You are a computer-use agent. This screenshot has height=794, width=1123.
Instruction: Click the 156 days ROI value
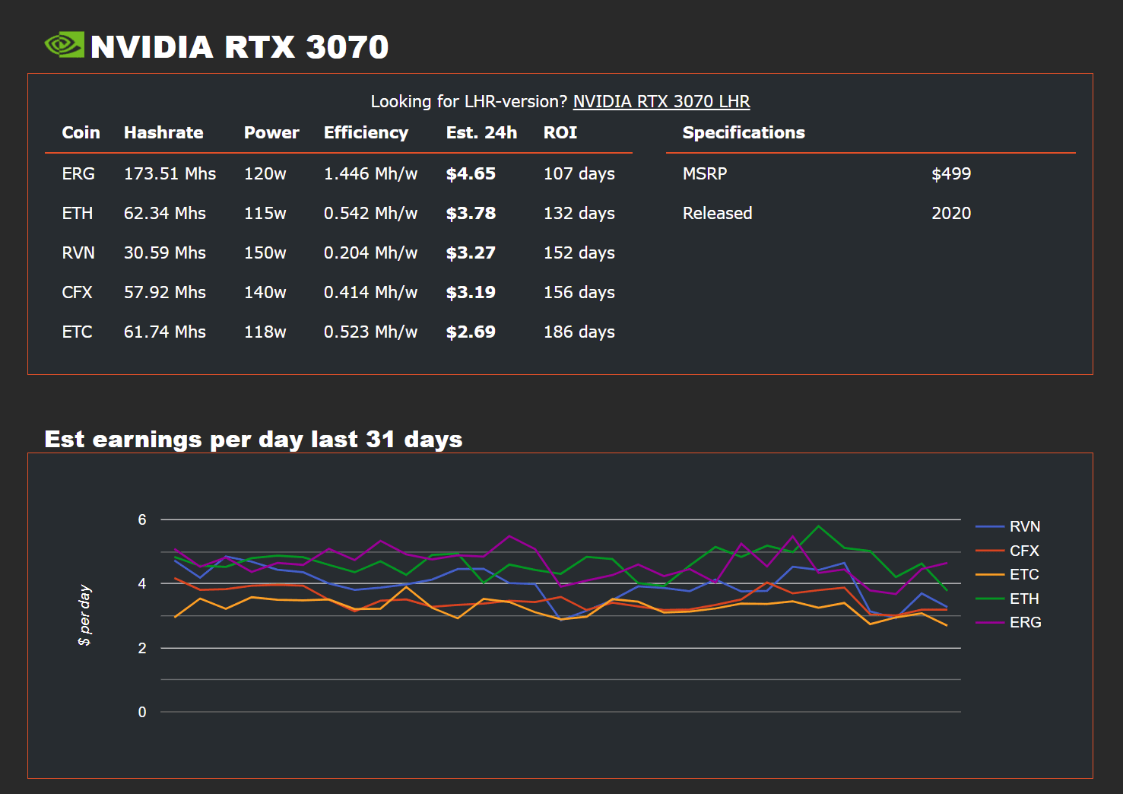(579, 292)
